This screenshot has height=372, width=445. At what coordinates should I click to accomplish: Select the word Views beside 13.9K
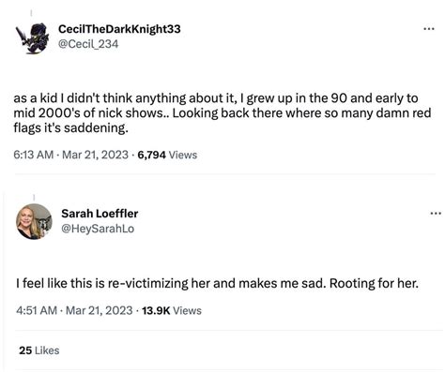187,310
